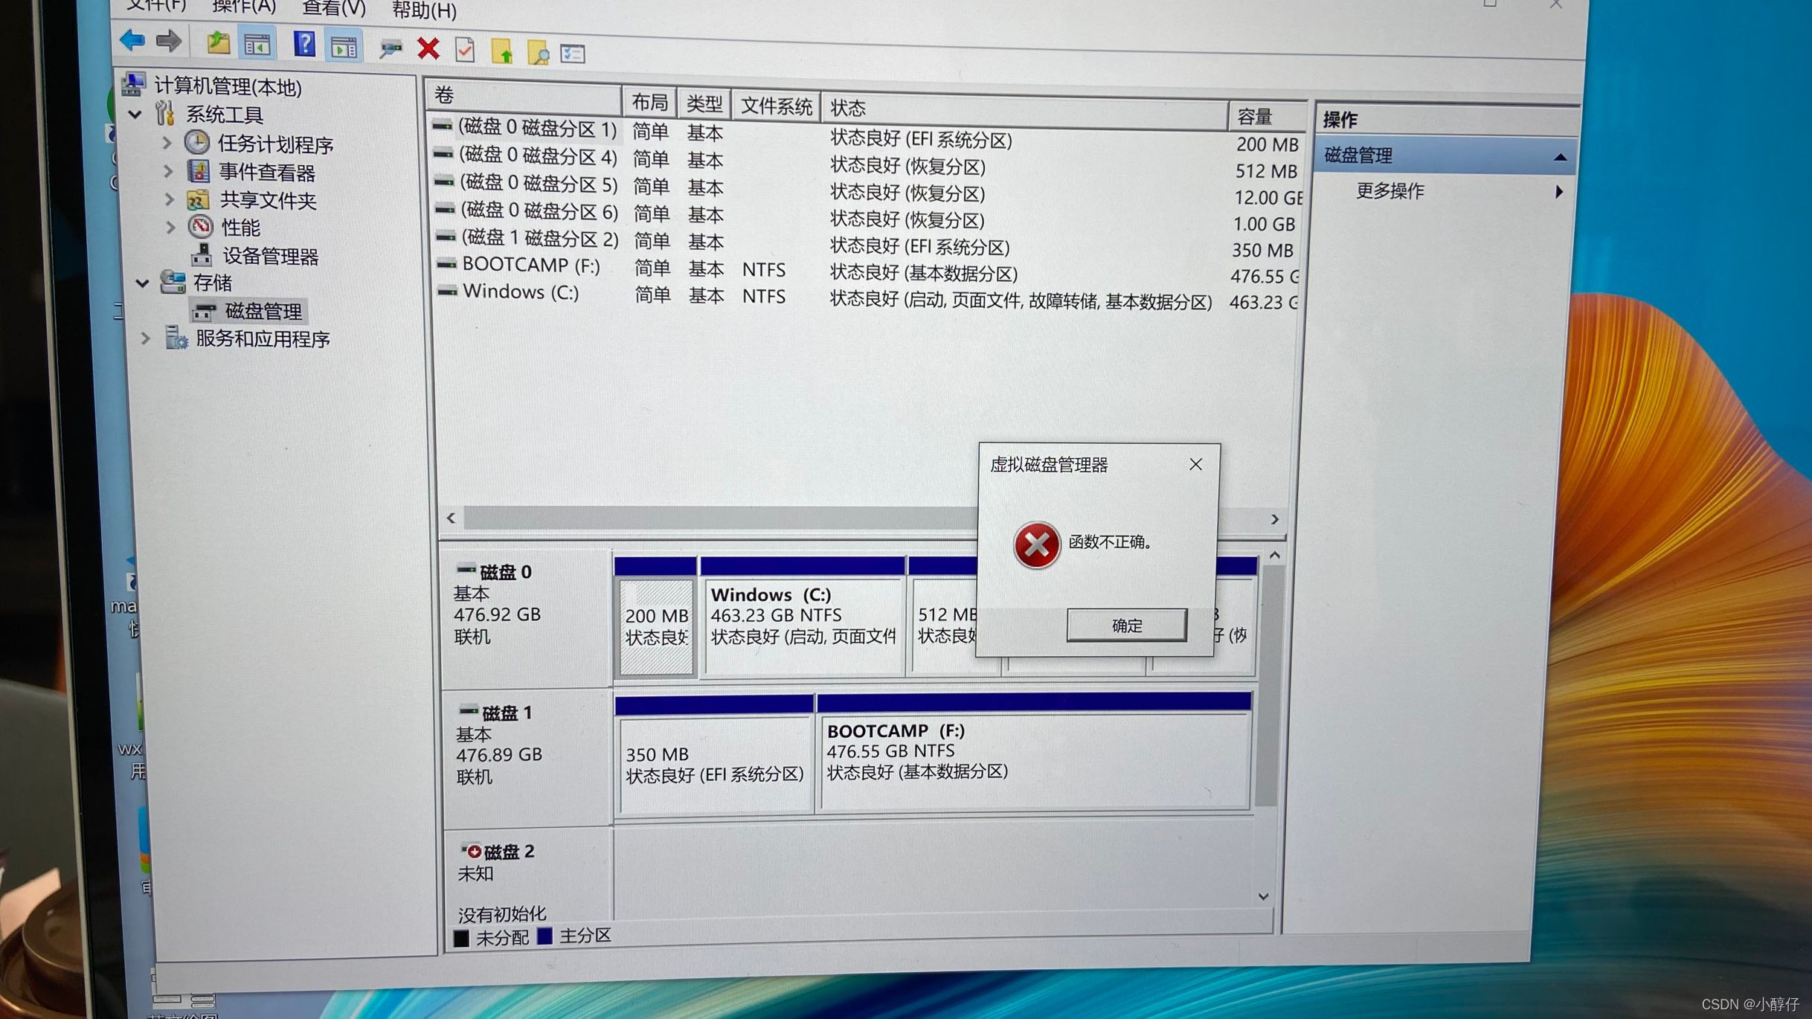Click the checklist settings toolbar icon
1812x1019 pixels.
[573, 54]
